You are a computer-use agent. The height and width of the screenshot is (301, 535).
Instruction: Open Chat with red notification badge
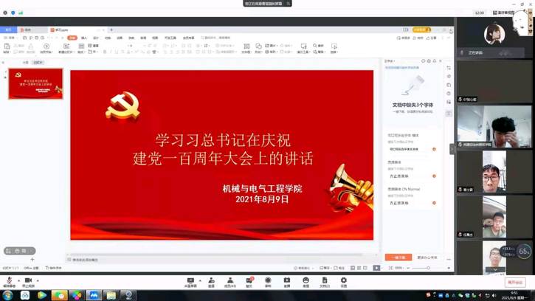[249, 282]
